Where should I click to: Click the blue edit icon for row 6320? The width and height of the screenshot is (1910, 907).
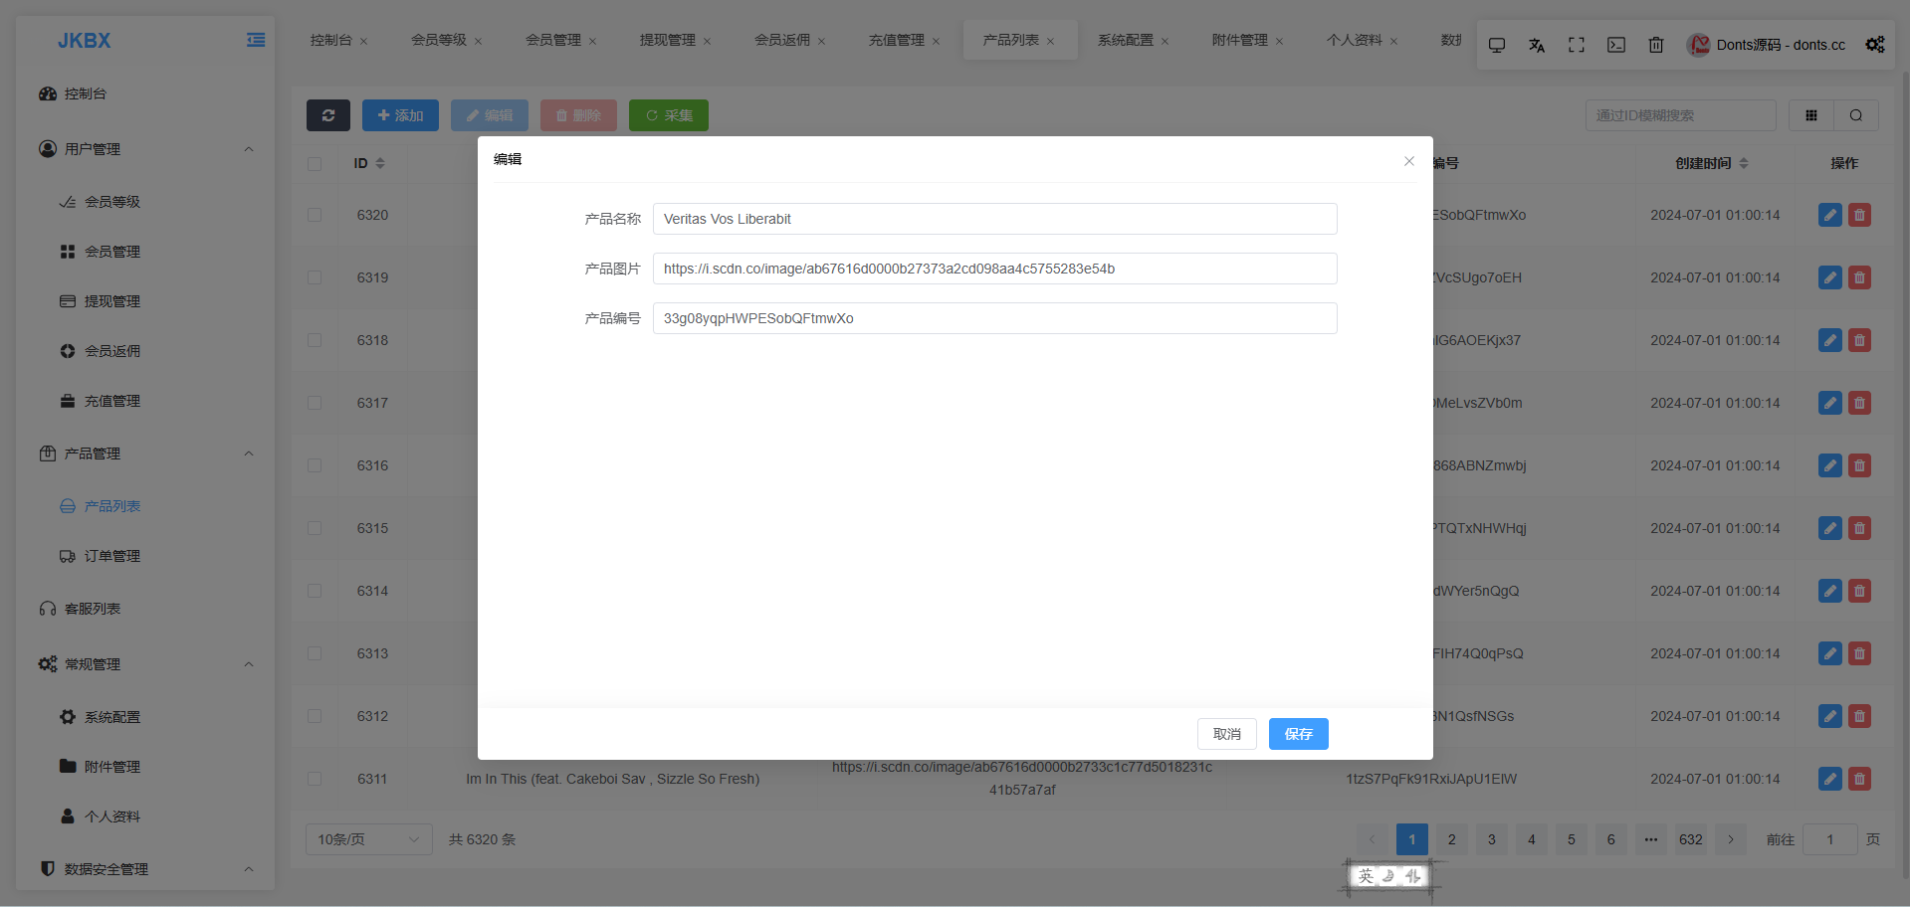point(1829,215)
